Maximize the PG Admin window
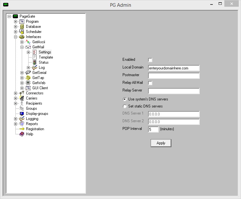This screenshot has height=199, width=241. pyautogui.click(x=220, y=4)
